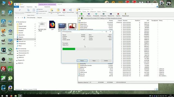The width and height of the screenshot is (174, 97).
Task: Click the Тестировать checkmark icon in 7-Zip
Action: (x=96, y=14)
